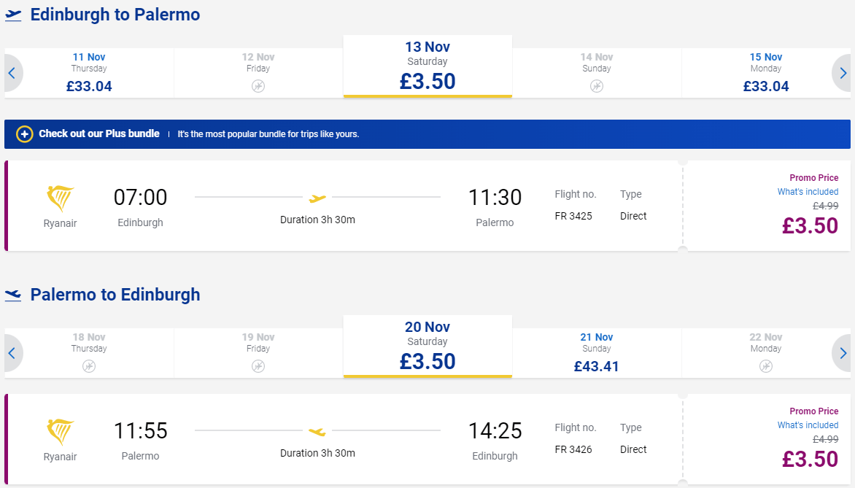
Task: Open What's included for flight FR 3425
Action: (x=808, y=192)
